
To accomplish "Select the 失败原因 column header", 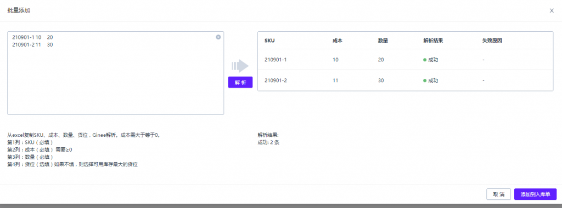I will click(492, 41).
